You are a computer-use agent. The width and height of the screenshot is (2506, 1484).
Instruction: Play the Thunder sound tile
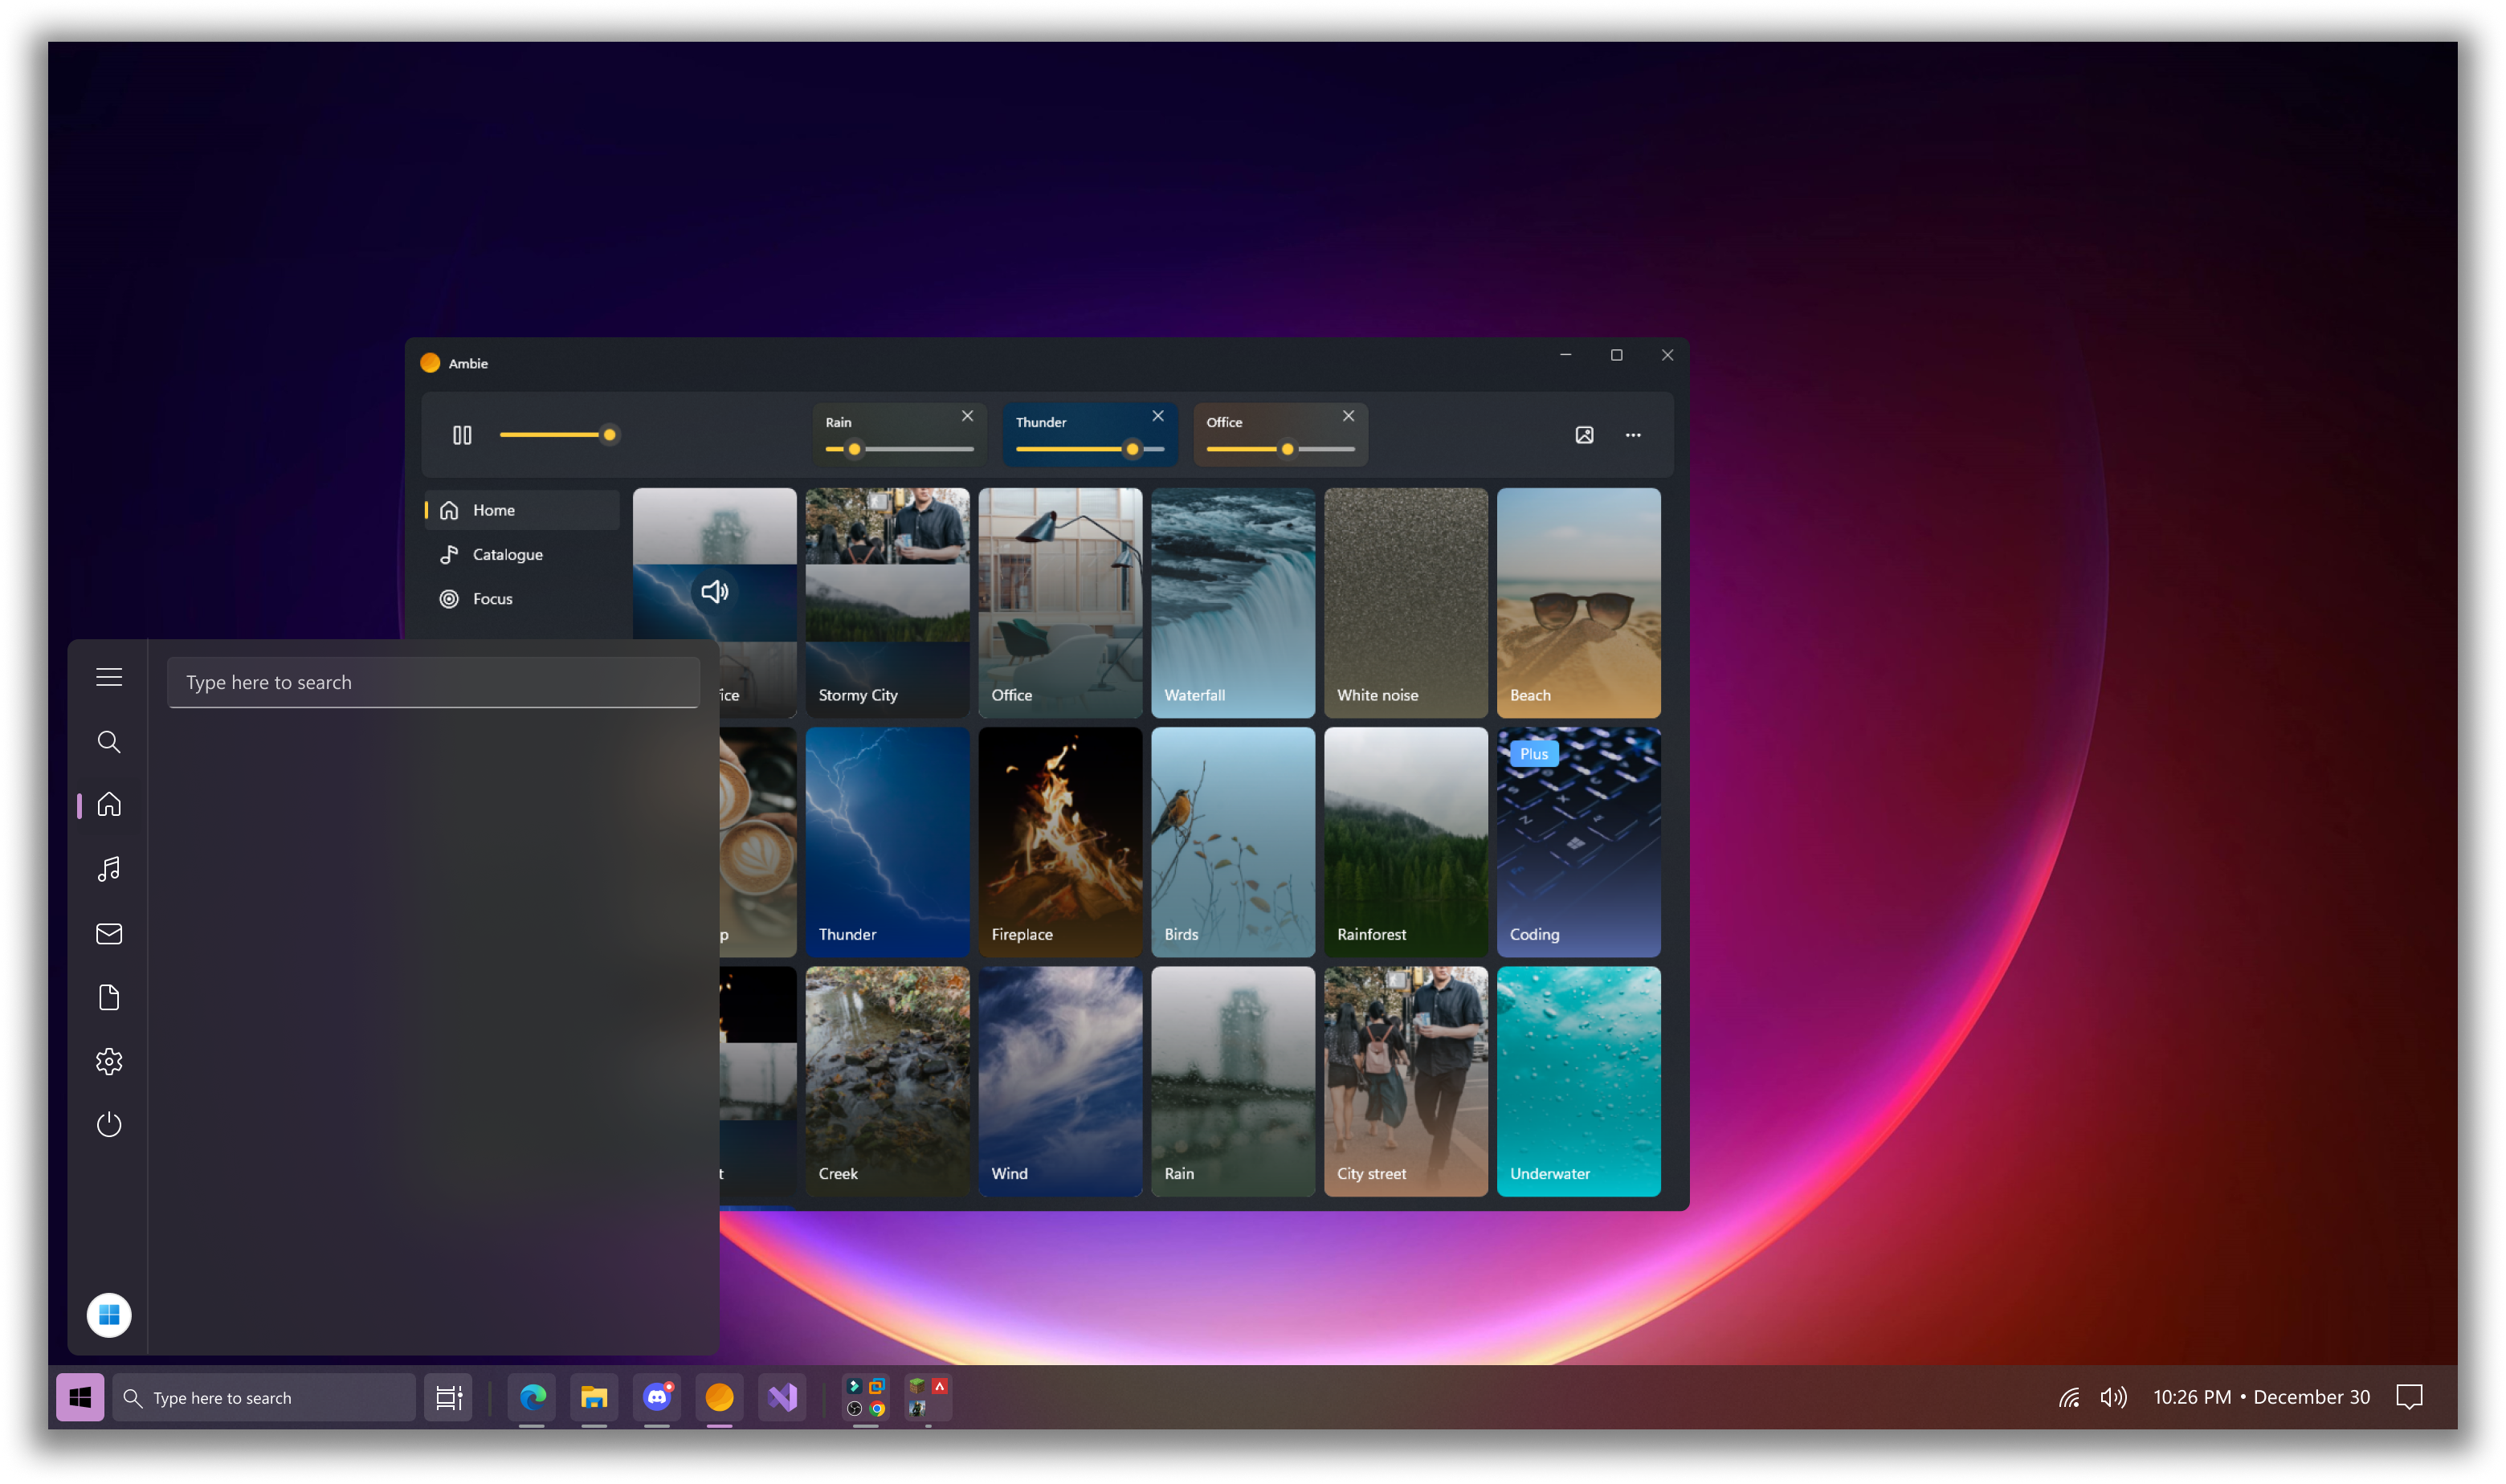pyautogui.click(x=887, y=842)
